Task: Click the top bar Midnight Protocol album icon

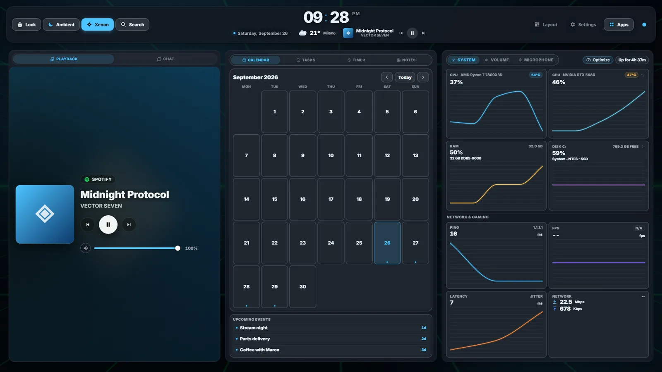Action: coord(348,33)
